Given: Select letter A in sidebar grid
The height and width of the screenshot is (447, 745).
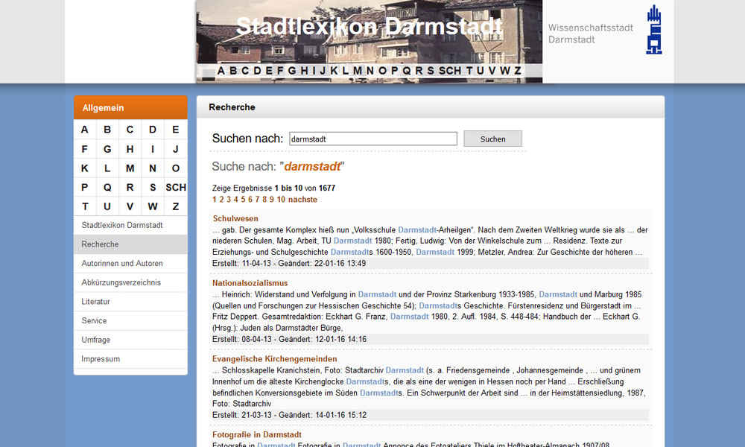Looking at the screenshot, I should click(x=85, y=130).
